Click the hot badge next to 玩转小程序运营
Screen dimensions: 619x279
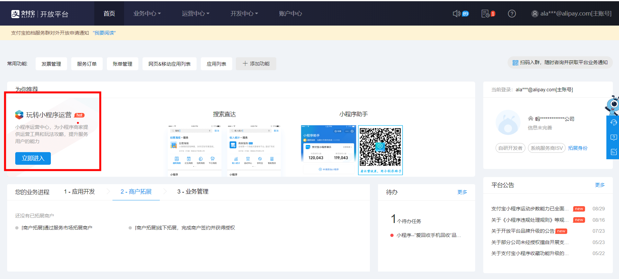coord(79,115)
